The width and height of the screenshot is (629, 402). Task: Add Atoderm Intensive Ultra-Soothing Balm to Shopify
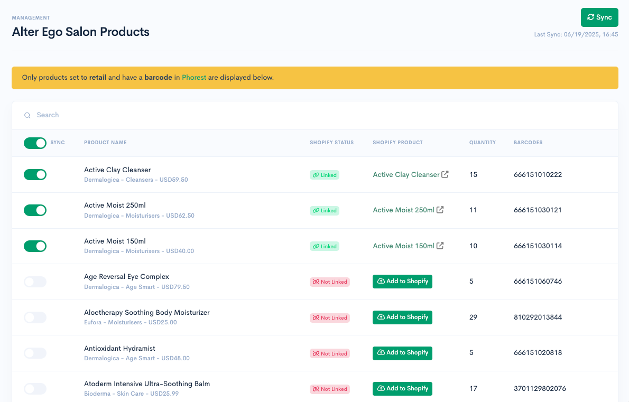(x=402, y=389)
